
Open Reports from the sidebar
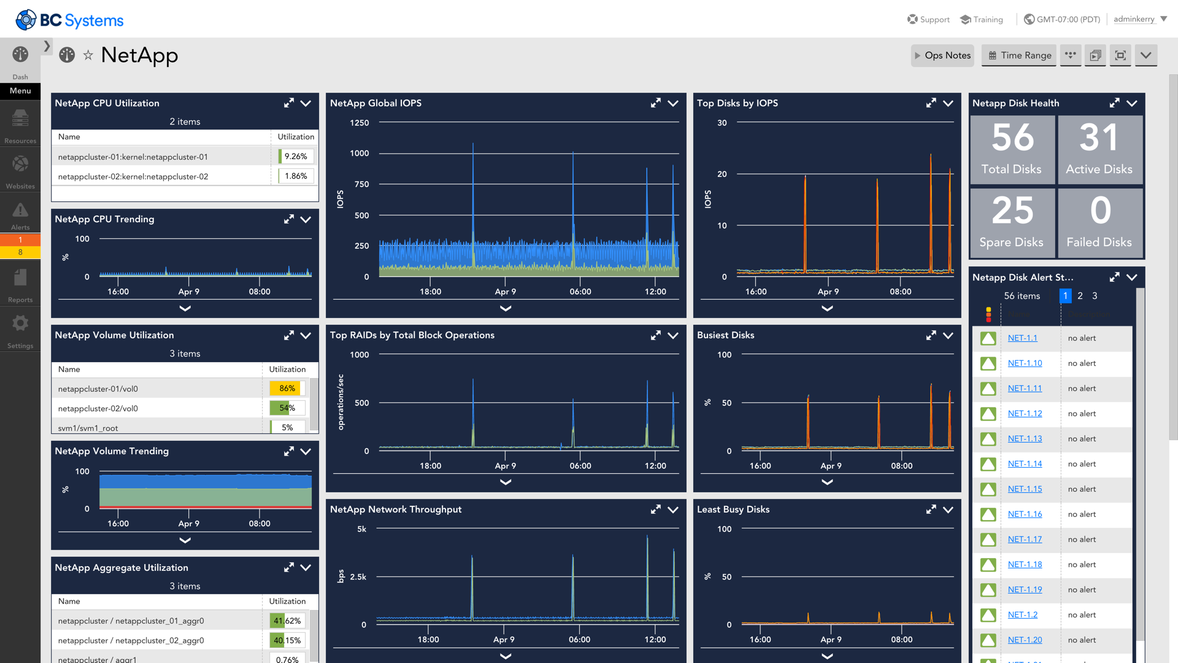[x=20, y=282]
